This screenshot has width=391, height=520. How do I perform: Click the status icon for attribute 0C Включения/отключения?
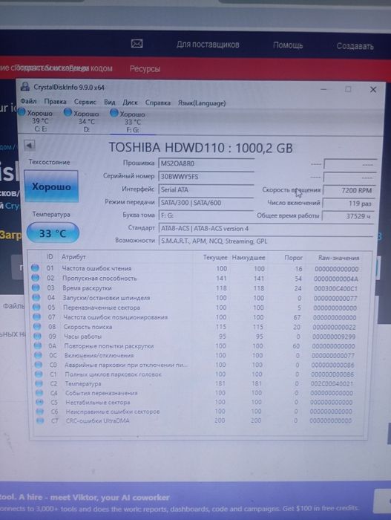click(x=38, y=355)
